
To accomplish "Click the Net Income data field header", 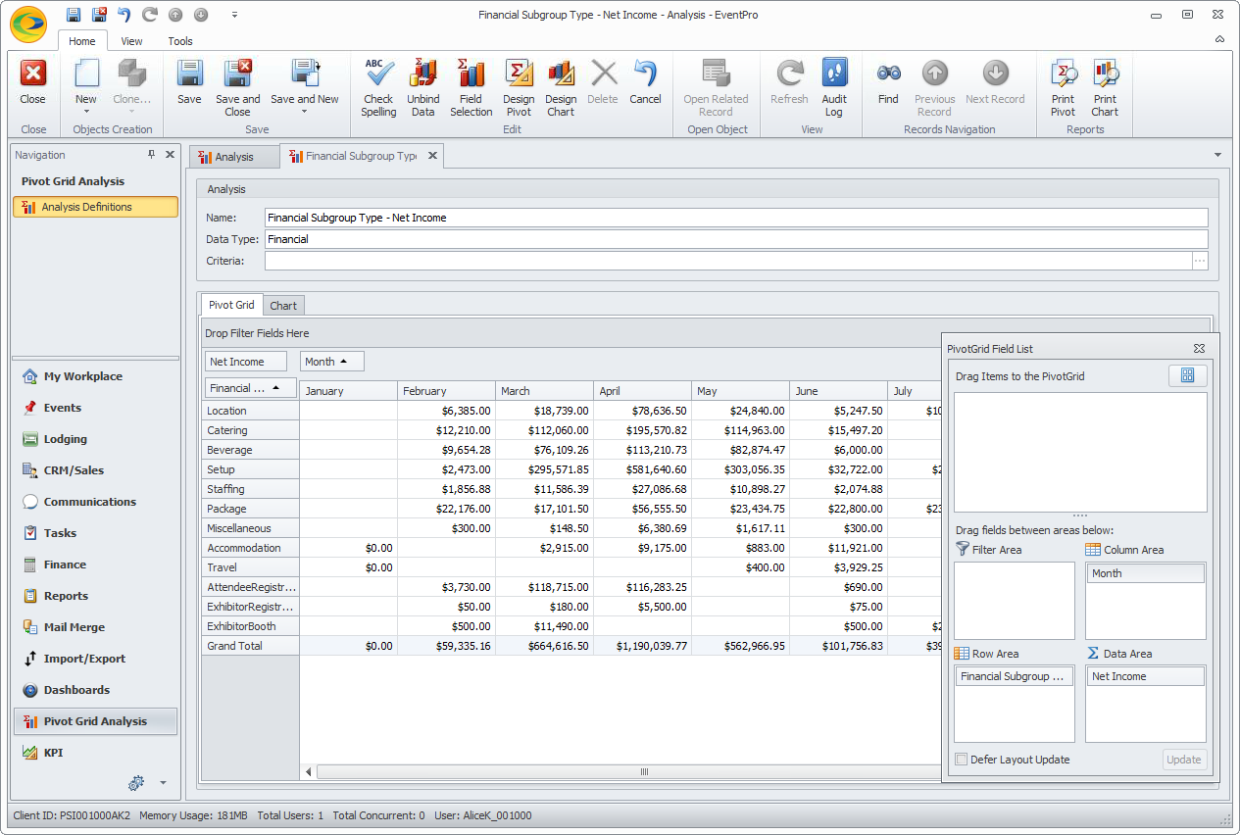I will pos(246,362).
